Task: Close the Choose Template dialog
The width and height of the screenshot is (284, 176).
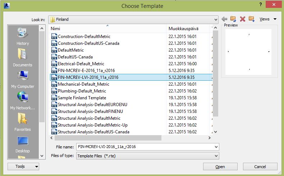Action: click(274, 4)
